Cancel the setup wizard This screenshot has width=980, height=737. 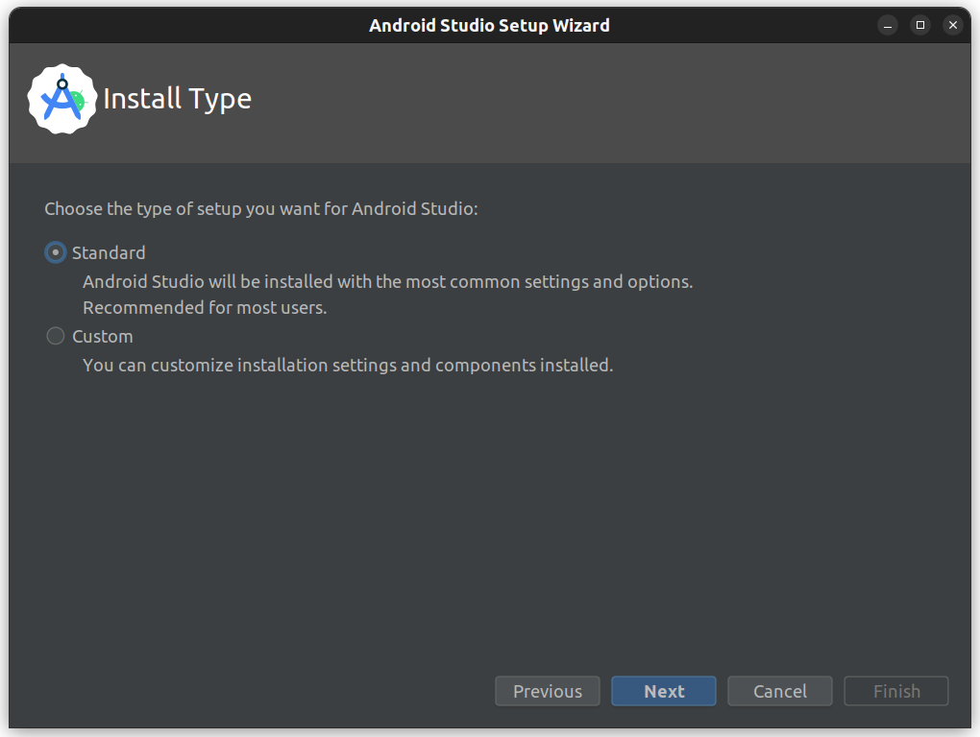coord(780,692)
